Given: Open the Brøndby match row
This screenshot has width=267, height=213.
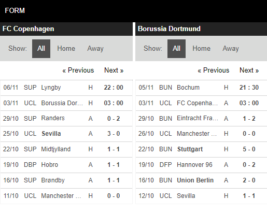Looking at the screenshot, I should tap(66, 180).
